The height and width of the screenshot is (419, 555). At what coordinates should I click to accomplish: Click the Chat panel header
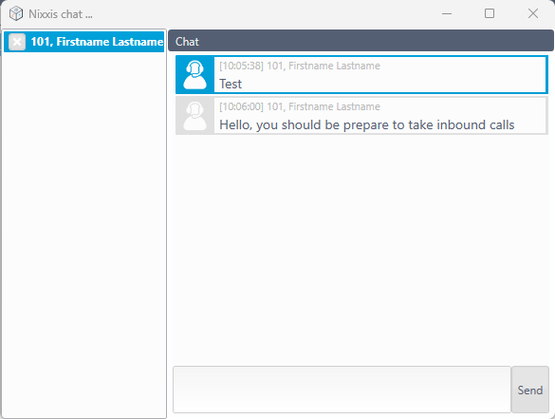(x=361, y=41)
